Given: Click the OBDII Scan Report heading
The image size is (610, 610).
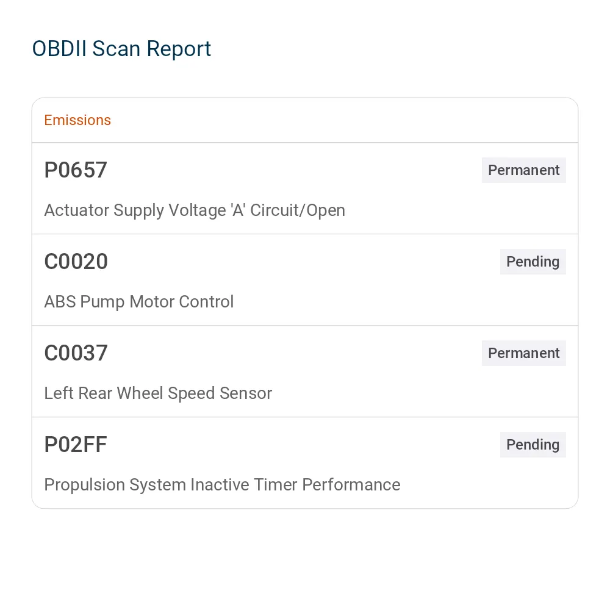Looking at the screenshot, I should click(121, 49).
